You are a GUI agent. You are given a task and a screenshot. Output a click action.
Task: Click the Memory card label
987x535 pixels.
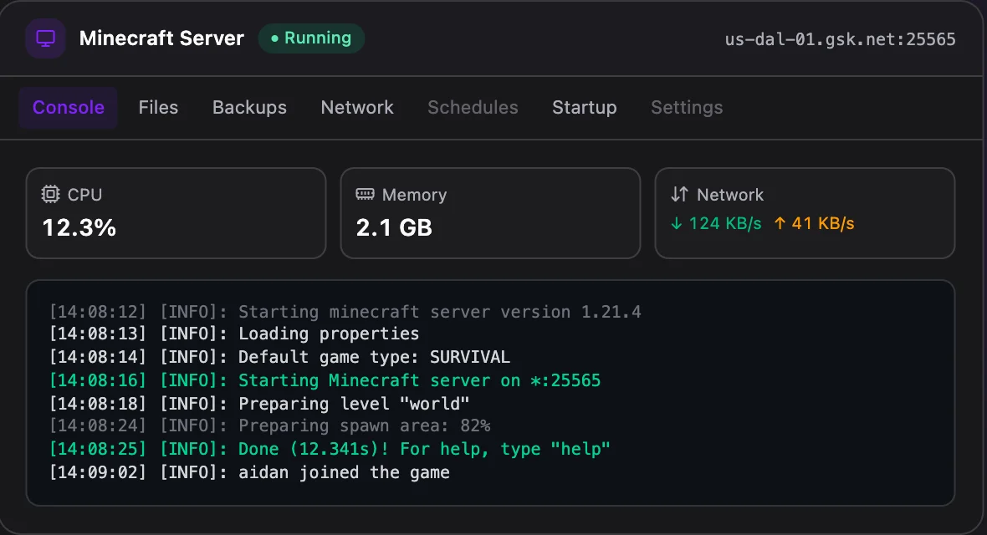(x=414, y=195)
